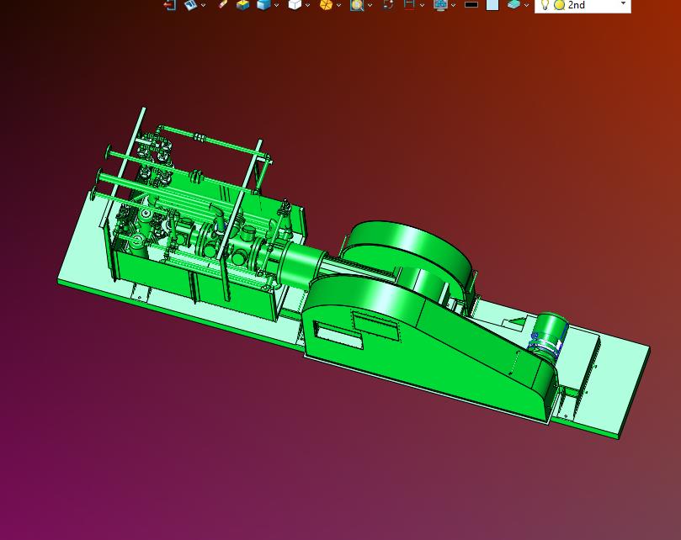Click the orange faceted polyhedron icon
This screenshot has height=540, width=681.
coord(326,4)
